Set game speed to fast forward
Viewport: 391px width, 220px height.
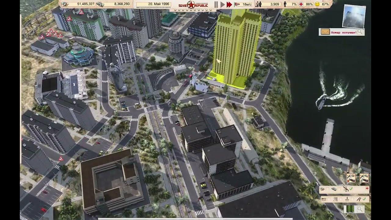coord(229,4)
